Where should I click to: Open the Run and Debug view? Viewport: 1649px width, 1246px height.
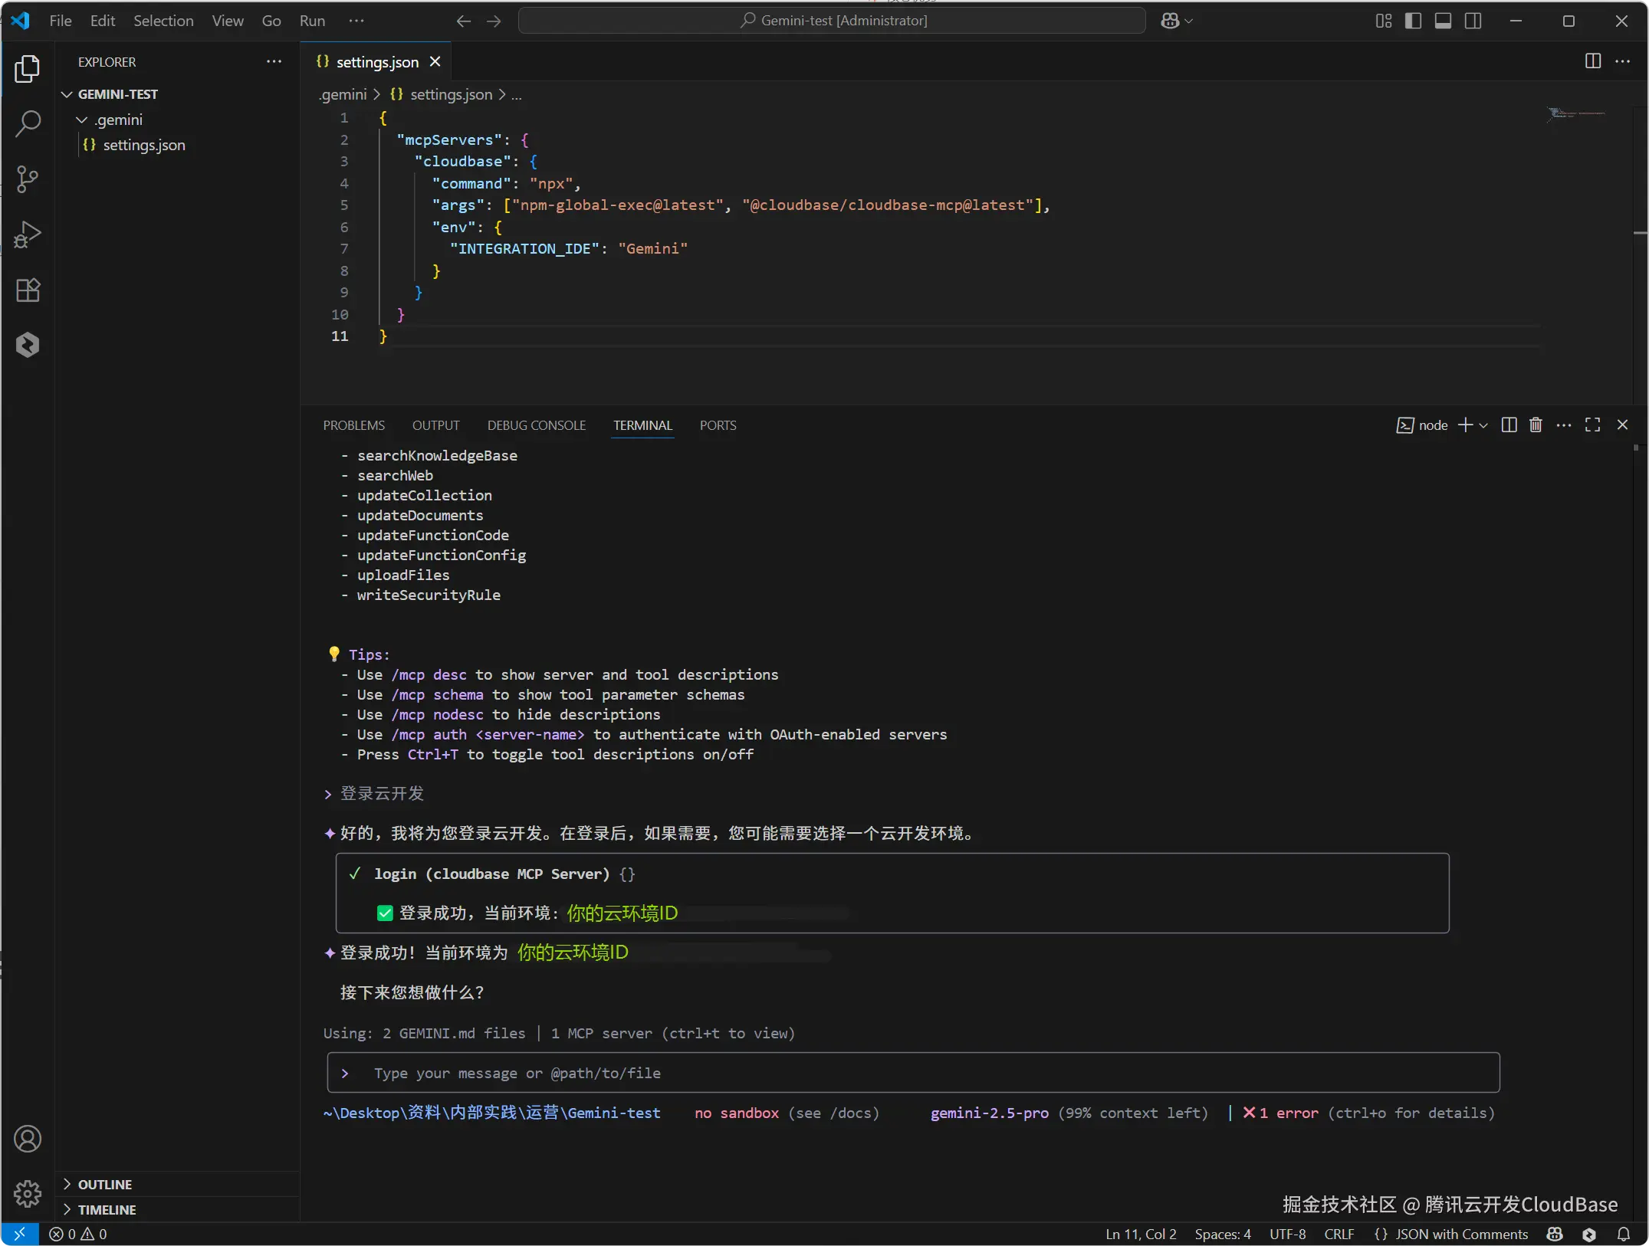[28, 234]
